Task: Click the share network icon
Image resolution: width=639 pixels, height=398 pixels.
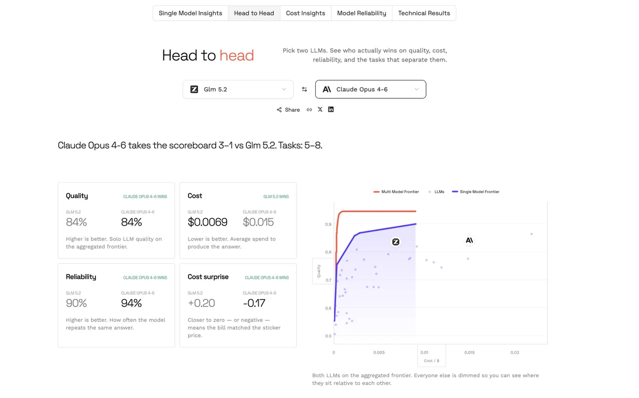Action: coord(279,110)
